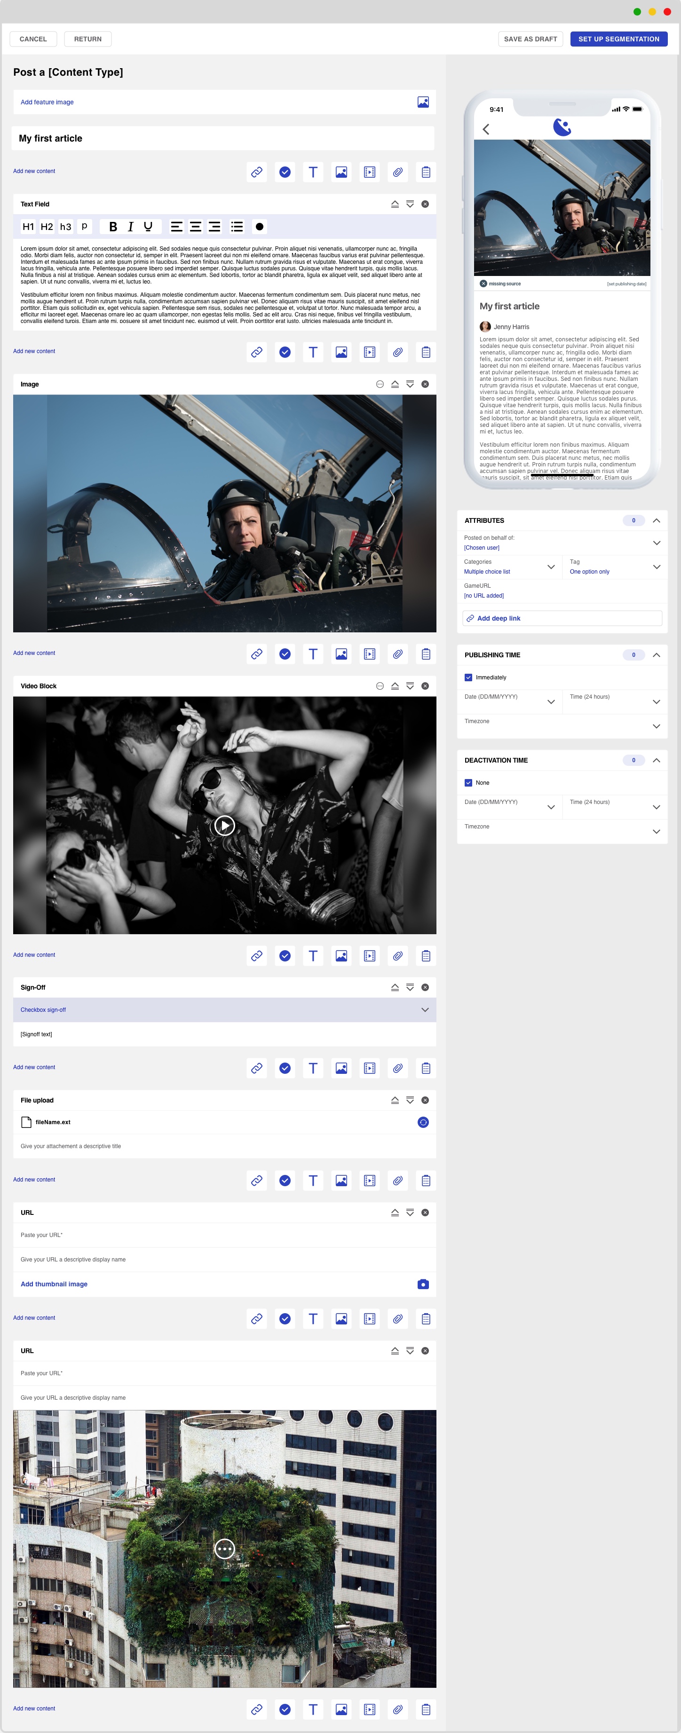The height and width of the screenshot is (1733, 681).
Task: Click the Add feature image picture icon
Action: [423, 102]
